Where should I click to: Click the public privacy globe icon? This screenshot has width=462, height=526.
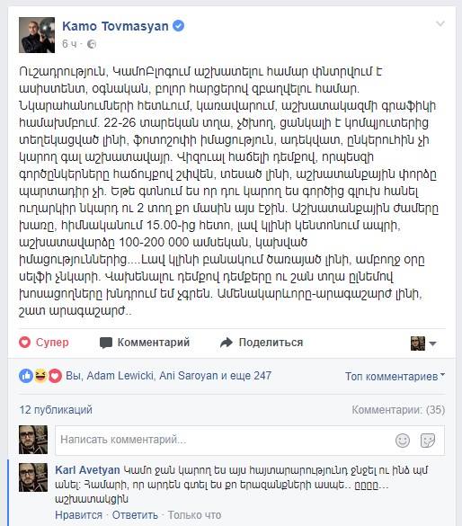92,44
